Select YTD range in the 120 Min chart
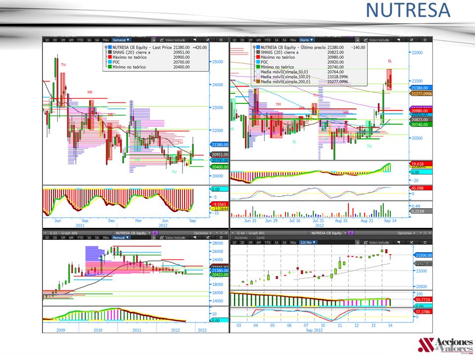 (x=267, y=242)
